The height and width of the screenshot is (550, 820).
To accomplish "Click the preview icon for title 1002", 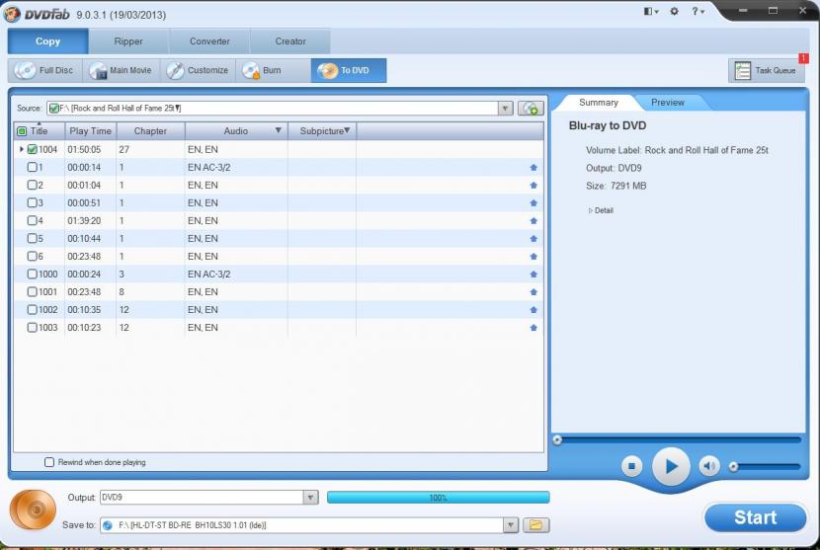I will [x=533, y=309].
